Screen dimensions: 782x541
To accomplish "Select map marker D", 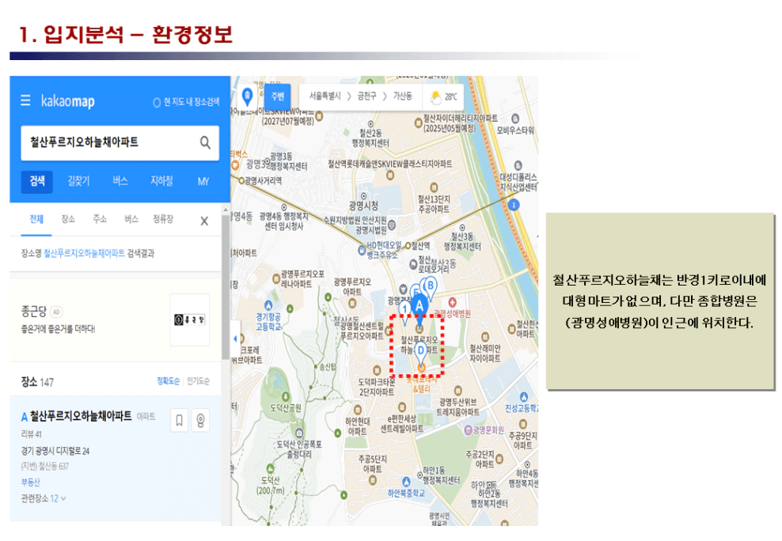I will [421, 352].
